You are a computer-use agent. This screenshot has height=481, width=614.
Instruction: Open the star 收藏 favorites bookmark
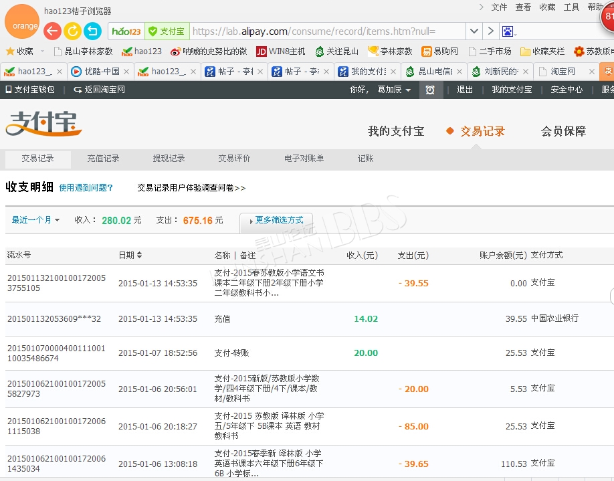click(x=20, y=52)
